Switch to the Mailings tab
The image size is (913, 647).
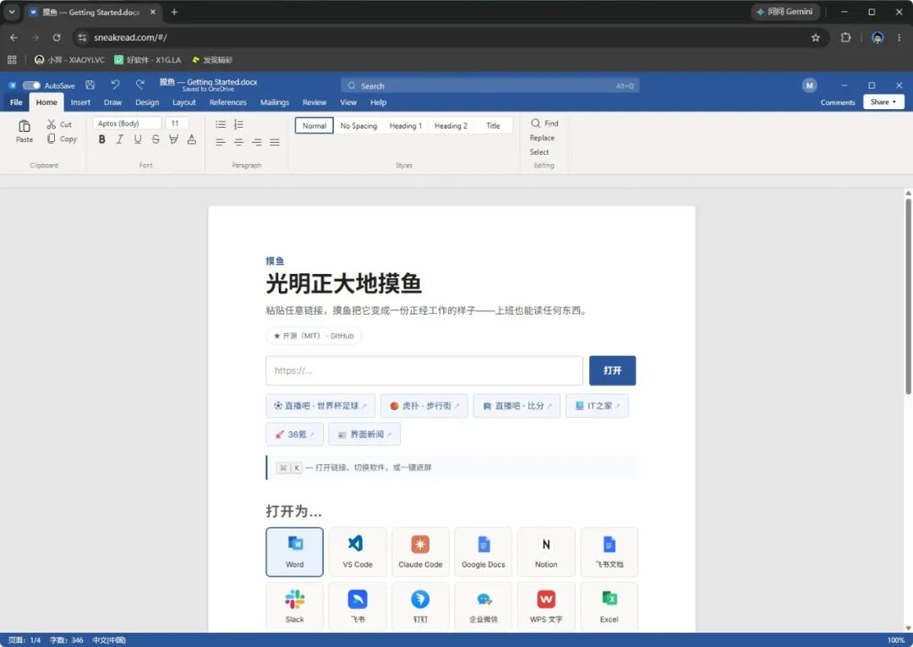(274, 102)
